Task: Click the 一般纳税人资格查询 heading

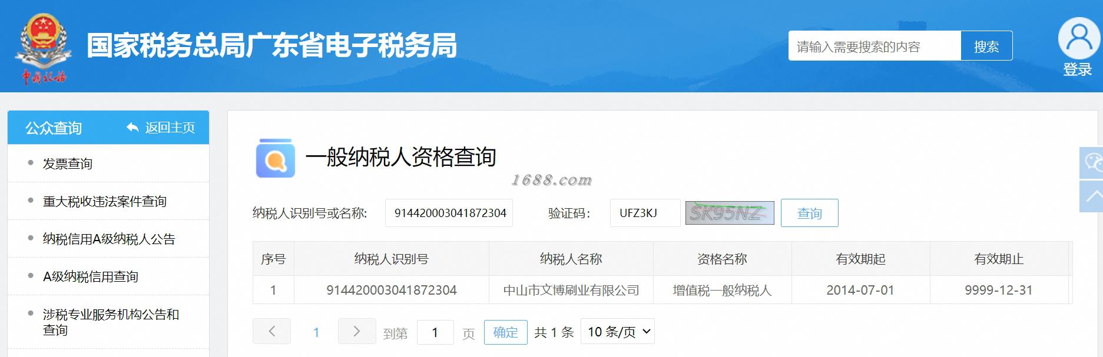Action: [x=401, y=157]
